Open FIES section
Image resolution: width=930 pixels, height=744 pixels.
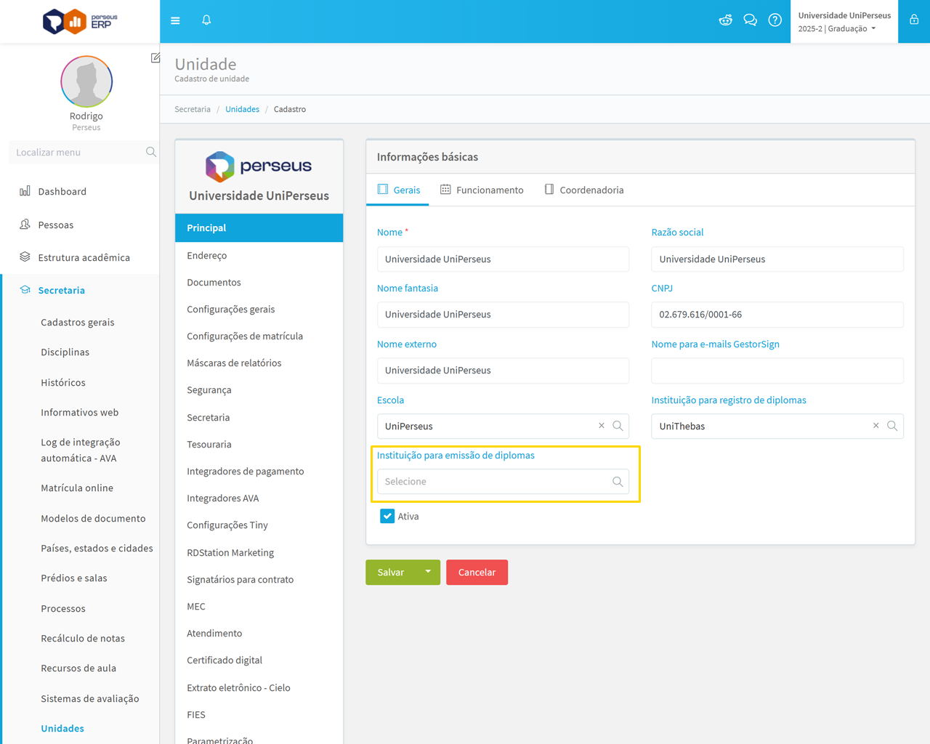click(259, 714)
